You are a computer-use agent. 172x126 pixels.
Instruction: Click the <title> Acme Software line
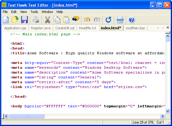[88, 53]
